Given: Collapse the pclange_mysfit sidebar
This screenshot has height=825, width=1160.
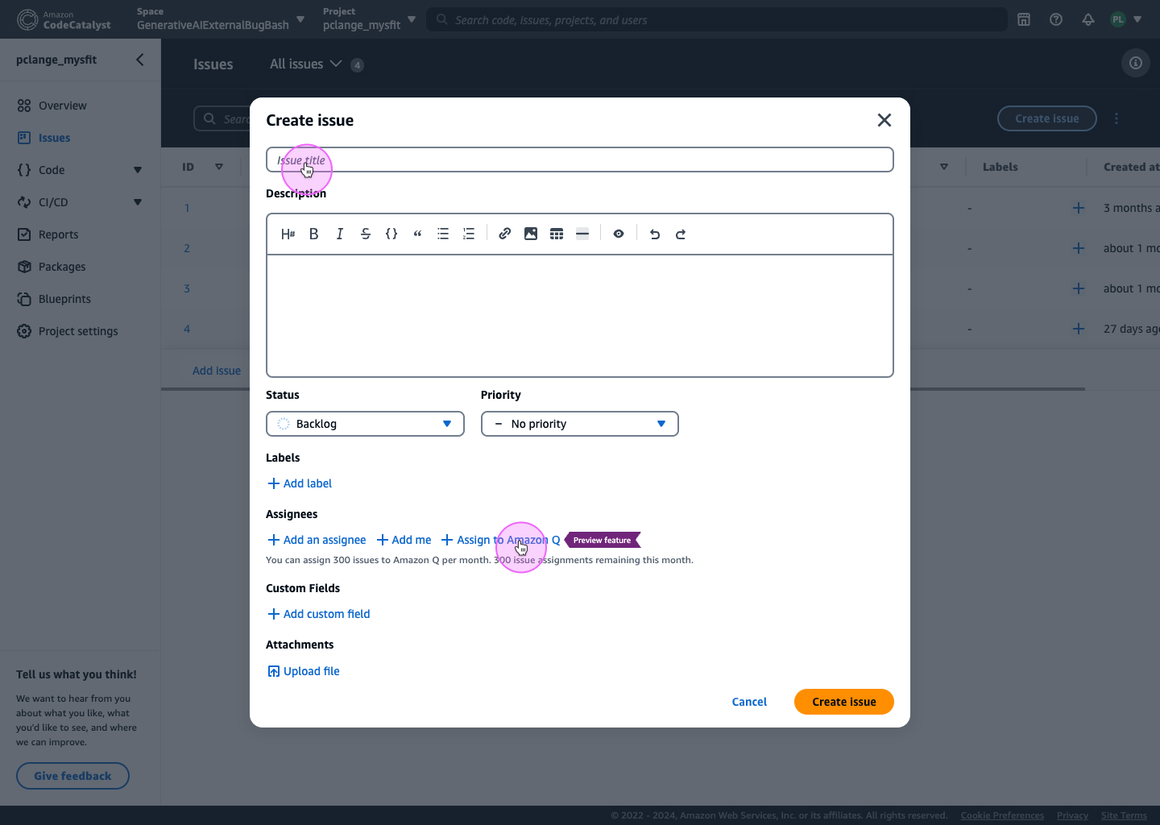Looking at the screenshot, I should 140,60.
